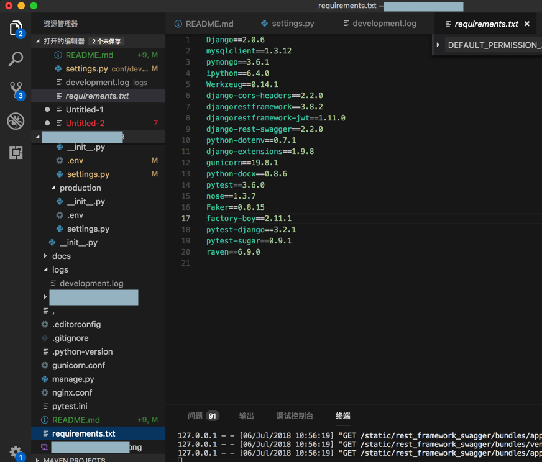Screen dimensions: 542x462
Task: Open the Debug view icon
Action: (16, 121)
